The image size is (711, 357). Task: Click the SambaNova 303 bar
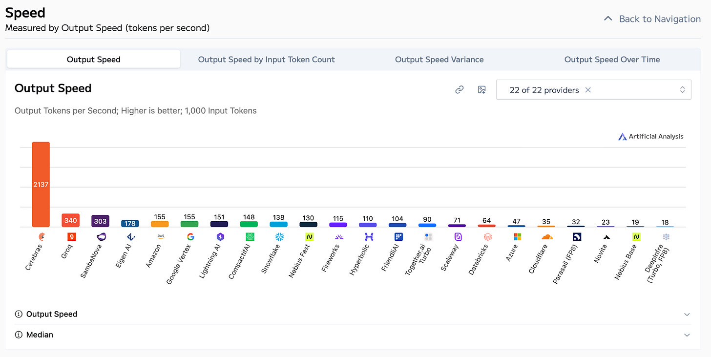(101, 221)
